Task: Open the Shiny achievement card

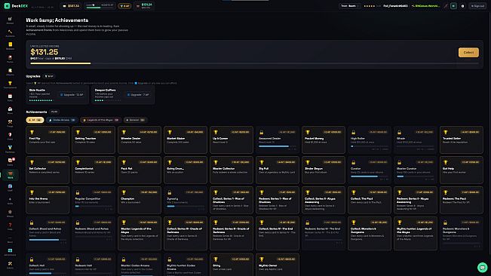Action: tap(232, 265)
